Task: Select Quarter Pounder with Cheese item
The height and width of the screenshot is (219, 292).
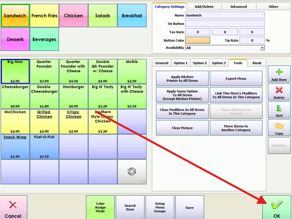Action: point(74,72)
